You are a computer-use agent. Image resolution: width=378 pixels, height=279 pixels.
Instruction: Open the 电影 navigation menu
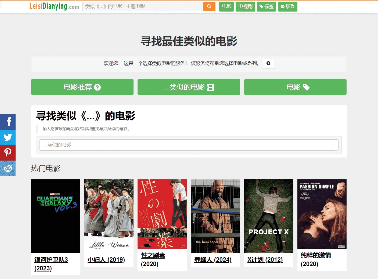[x=226, y=6]
